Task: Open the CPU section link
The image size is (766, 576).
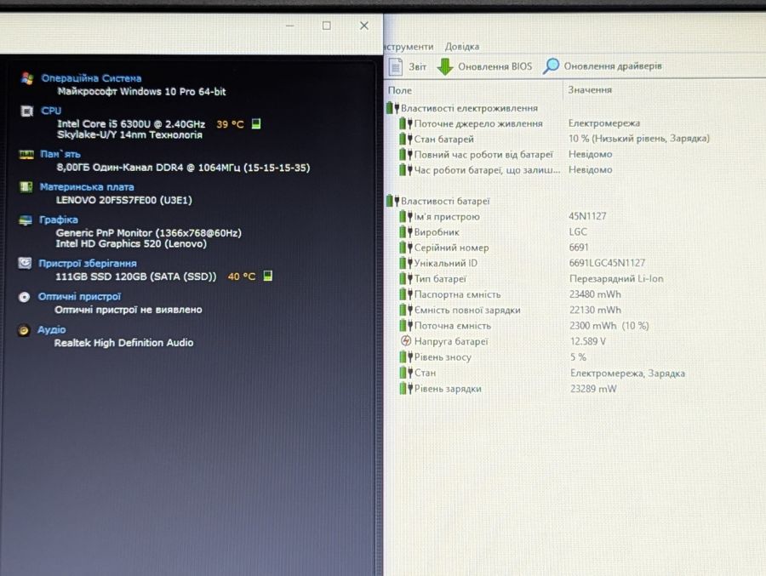Action: pos(51,111)
